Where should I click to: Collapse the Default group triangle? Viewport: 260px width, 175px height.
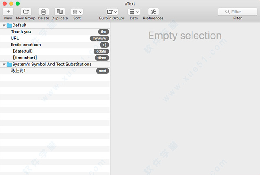click(x=4, y=26)
